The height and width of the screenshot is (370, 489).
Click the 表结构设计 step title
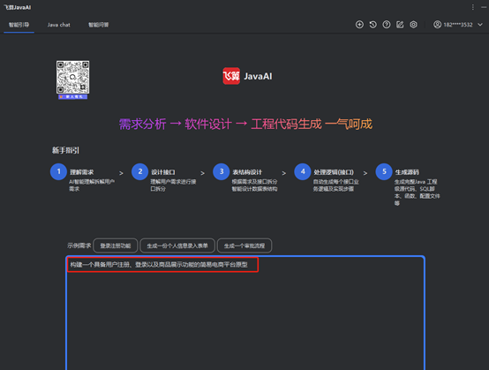247,172
